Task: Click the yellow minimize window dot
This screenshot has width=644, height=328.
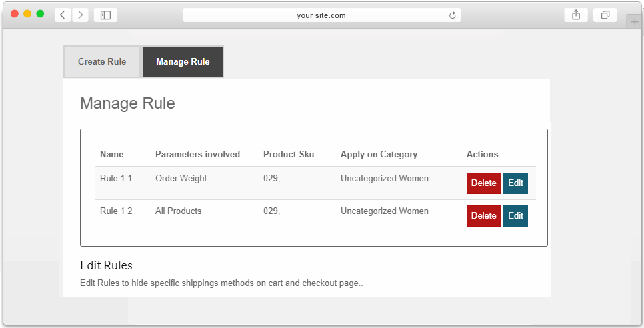Action: click(x=27, y=14)
